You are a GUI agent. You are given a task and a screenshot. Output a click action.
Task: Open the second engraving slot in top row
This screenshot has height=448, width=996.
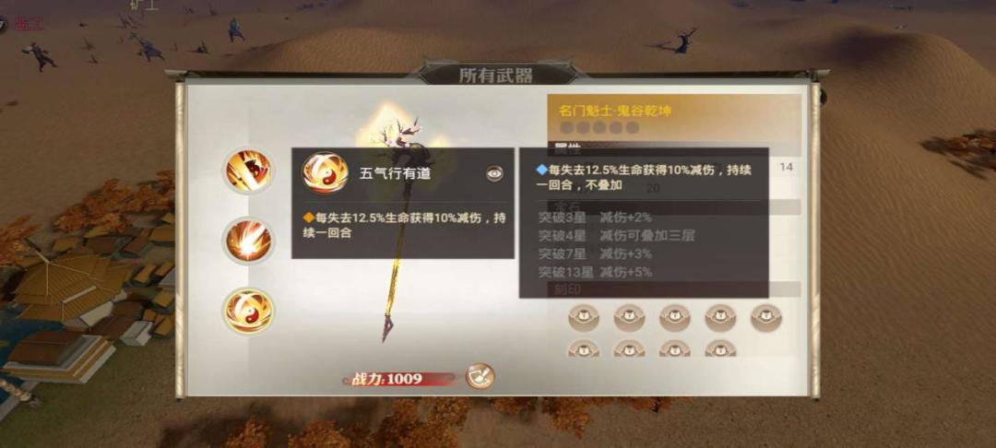629,317
